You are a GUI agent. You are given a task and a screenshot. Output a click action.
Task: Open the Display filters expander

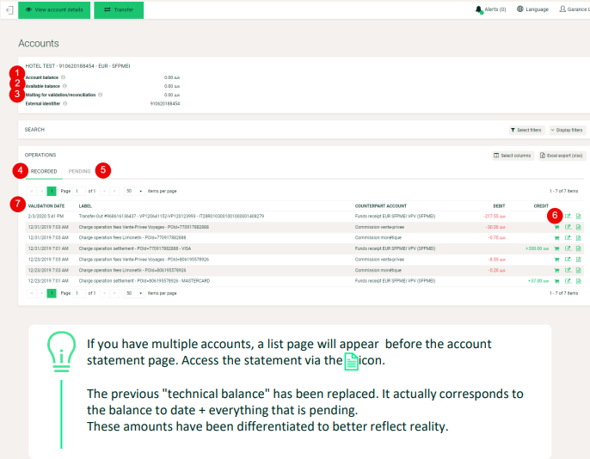(568, 130)
